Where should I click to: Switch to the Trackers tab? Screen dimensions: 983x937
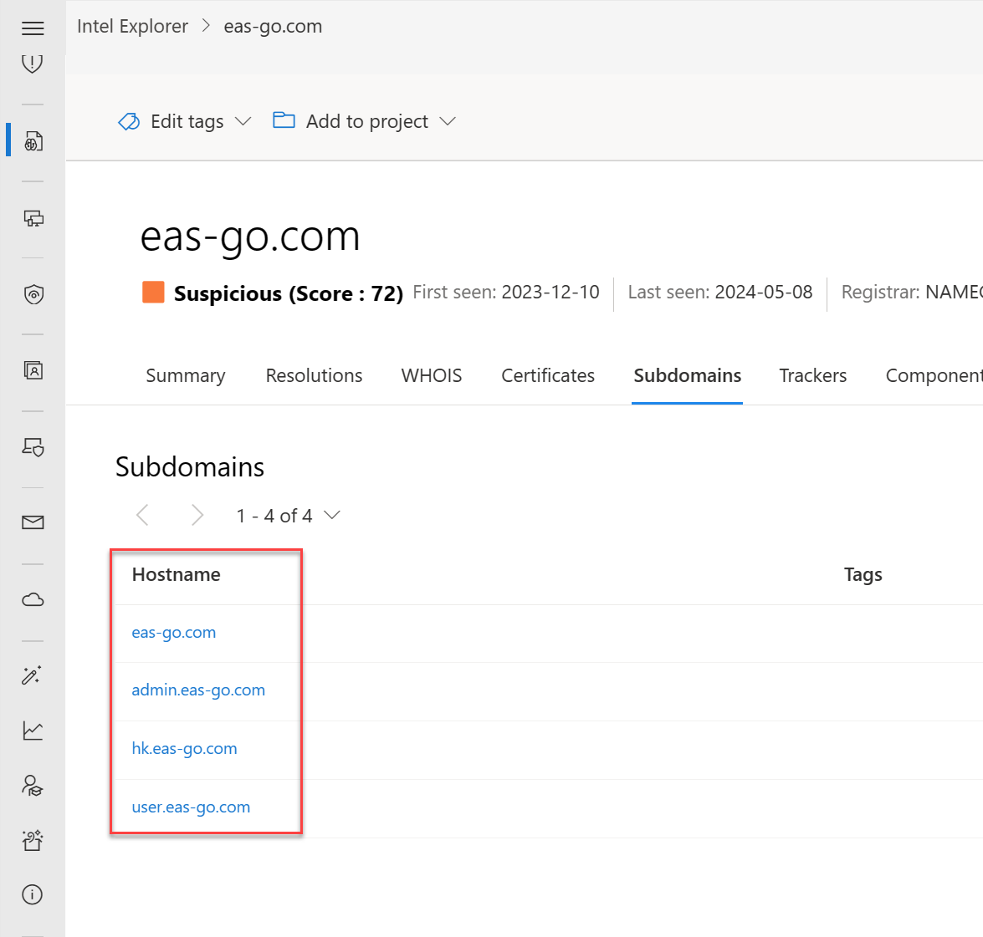813,375
